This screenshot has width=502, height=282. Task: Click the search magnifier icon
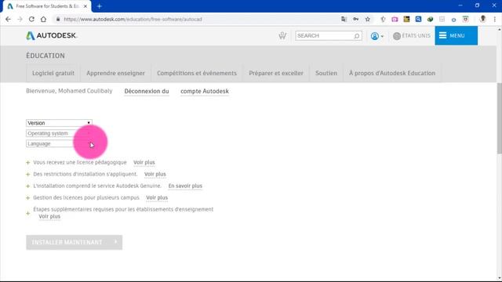tap(357, 36)
